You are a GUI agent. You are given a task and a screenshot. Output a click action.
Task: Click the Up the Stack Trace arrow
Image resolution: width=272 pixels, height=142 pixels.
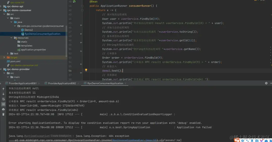click(x=3, y=89)
